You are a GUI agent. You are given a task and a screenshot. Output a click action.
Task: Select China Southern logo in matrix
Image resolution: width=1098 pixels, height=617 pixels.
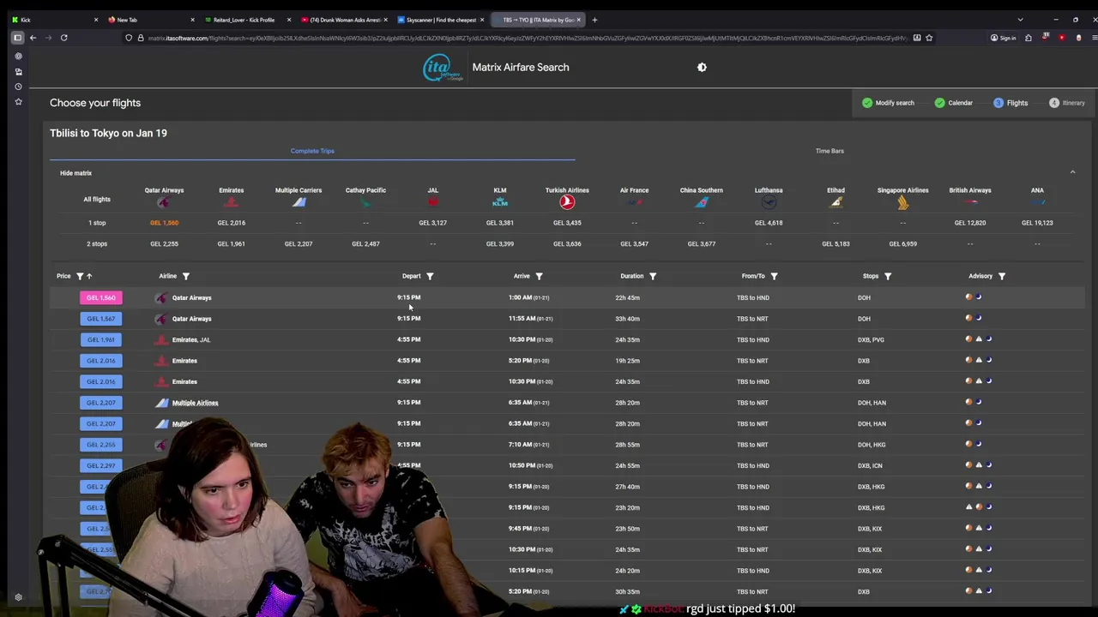coord(702,202)
